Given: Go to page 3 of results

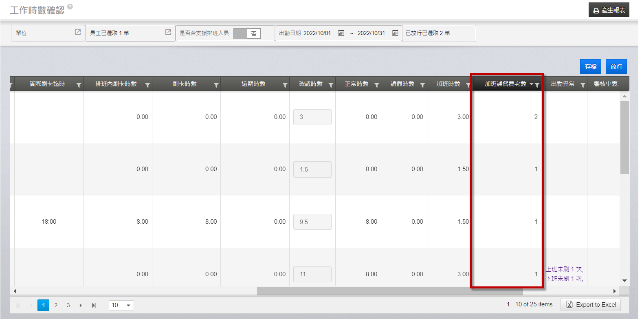Looking at the screenshot, I should [x=68, y=305].
